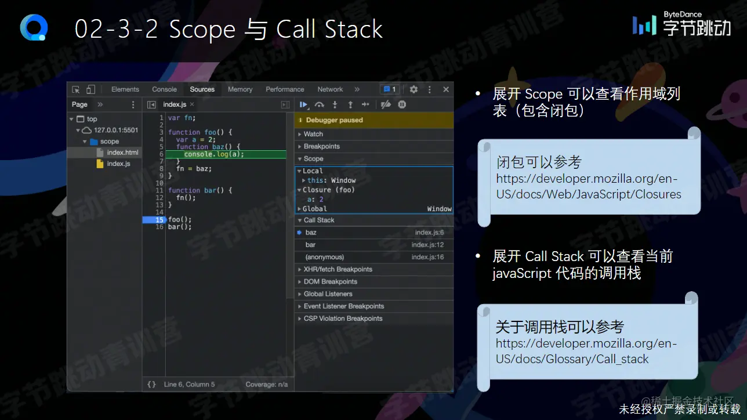Switch to the Elements tab

click(125, 89)
